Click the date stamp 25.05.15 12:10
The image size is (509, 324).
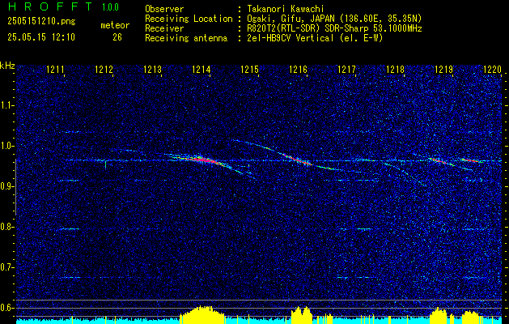pos(41,37)
